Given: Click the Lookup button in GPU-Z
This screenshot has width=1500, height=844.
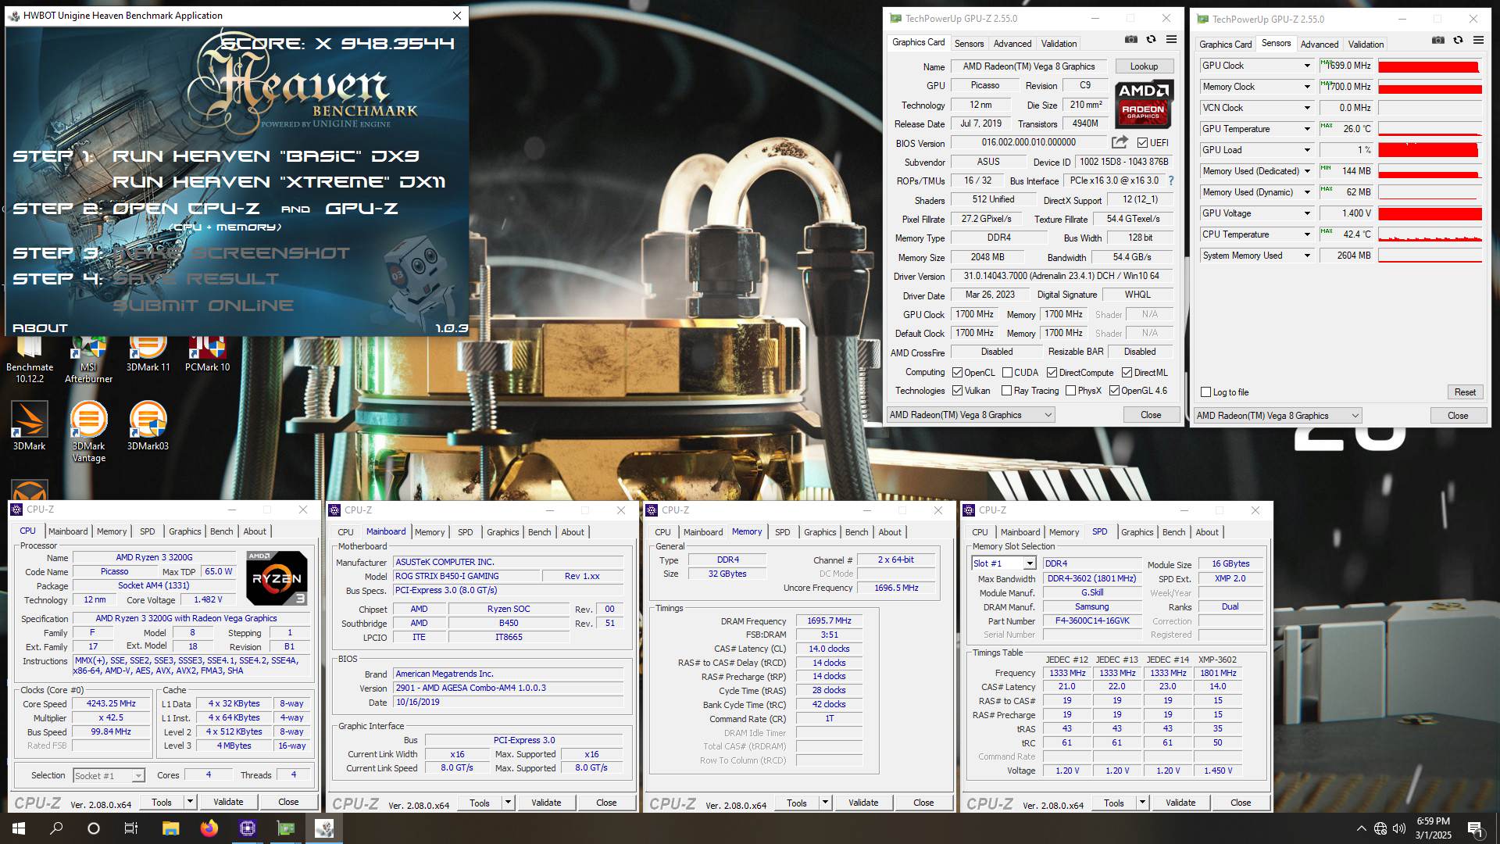Looking at the screenshot, I should 1144,66.
